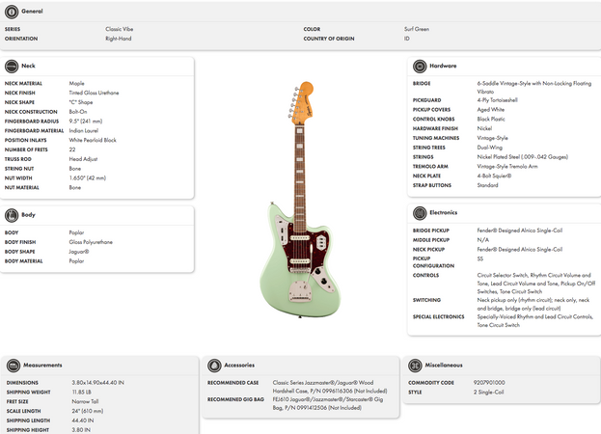601x434 pixels.
Task: Click the Measurements section icon
Action: point(14,366)
